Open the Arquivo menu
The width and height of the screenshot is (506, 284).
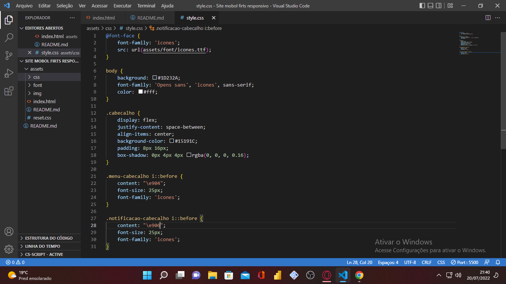pyautogui.click(x=24, y=6)
